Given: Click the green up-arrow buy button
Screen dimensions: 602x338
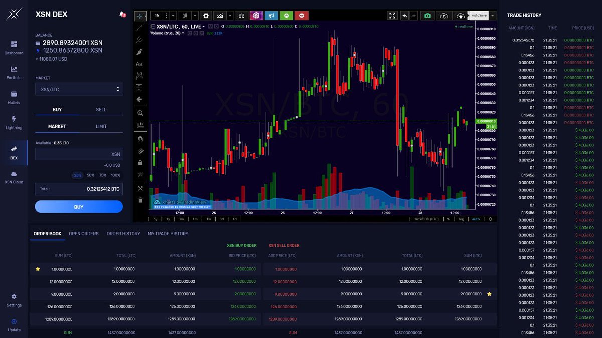Looking at the screenshot, I should point(286,16).
